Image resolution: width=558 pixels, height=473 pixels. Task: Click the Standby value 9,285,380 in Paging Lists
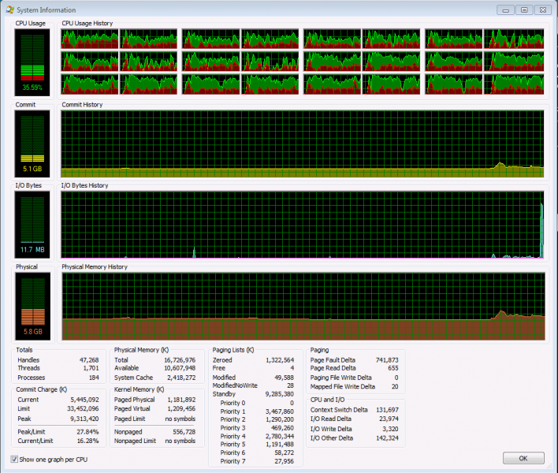tap(276, 394)
